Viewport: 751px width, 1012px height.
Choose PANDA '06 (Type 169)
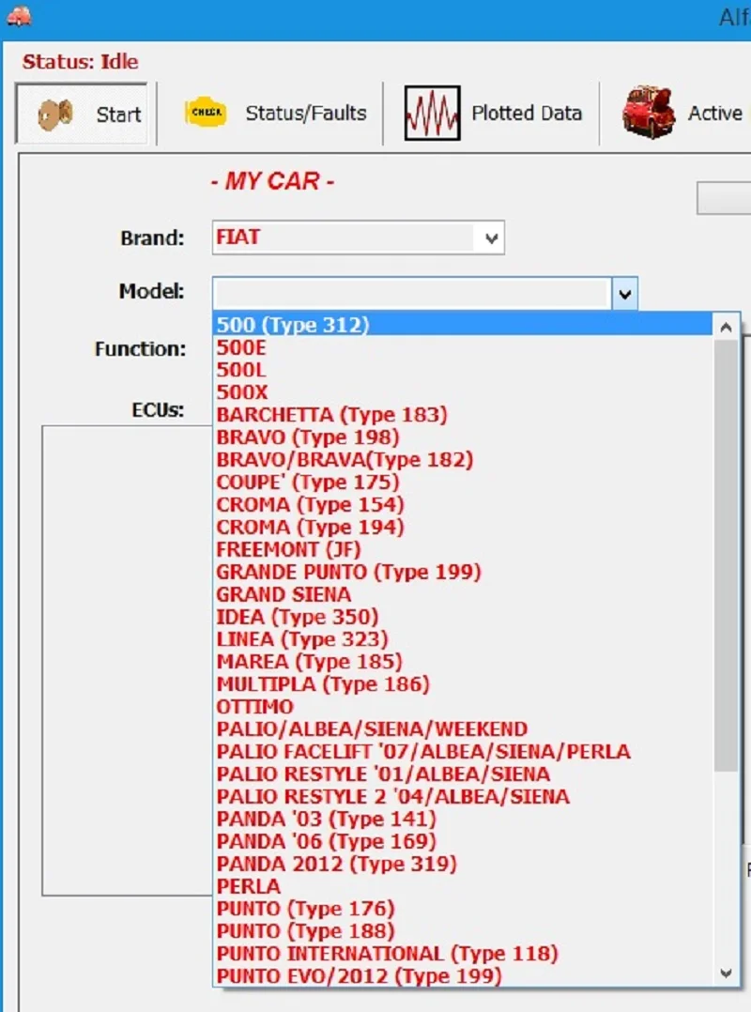[x=462, y=841]
